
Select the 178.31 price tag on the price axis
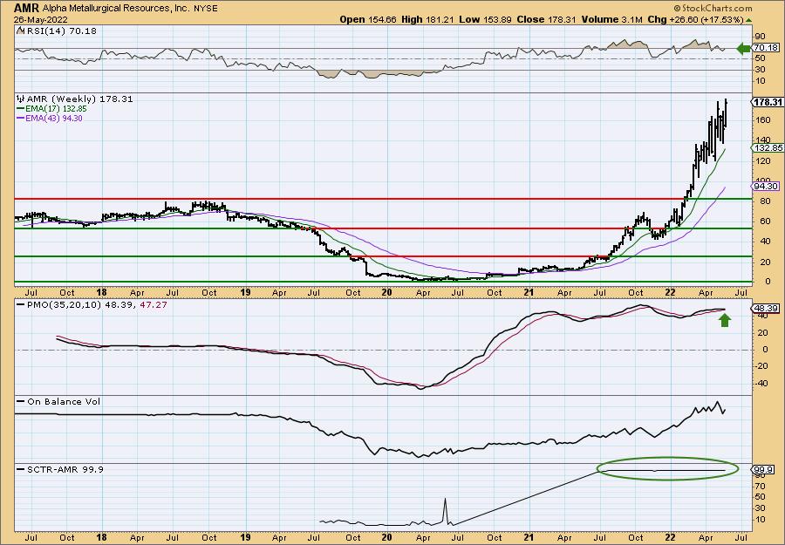click(x=768, y=102)
